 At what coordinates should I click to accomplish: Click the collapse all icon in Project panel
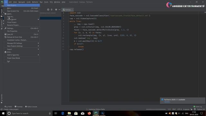(51, 10)
